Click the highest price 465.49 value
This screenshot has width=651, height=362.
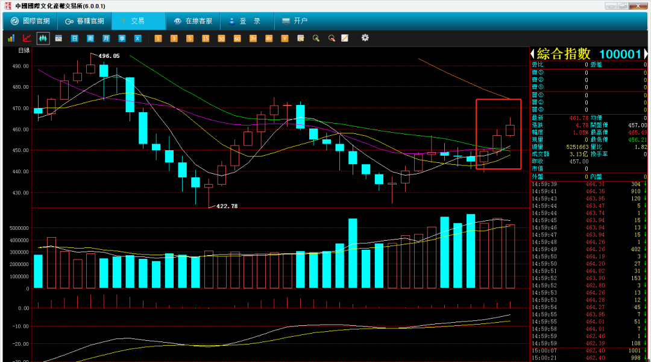point(637,133)
